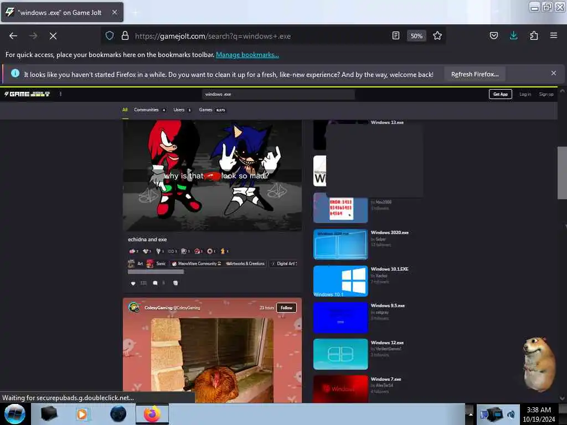Select the All search tab
Image resolution: width=567 pixels, height=425 pixels.
tap(125, 110)
